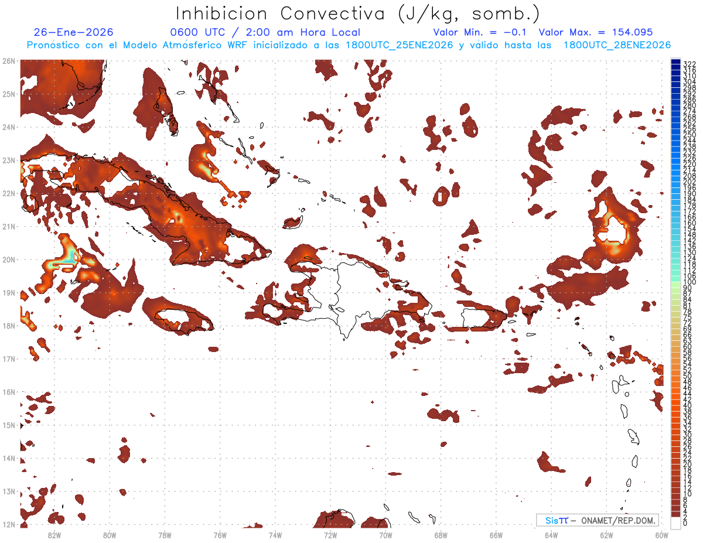
Task: Click the dark blue color-scale swatch beside 322
Action: click(675, 62)
